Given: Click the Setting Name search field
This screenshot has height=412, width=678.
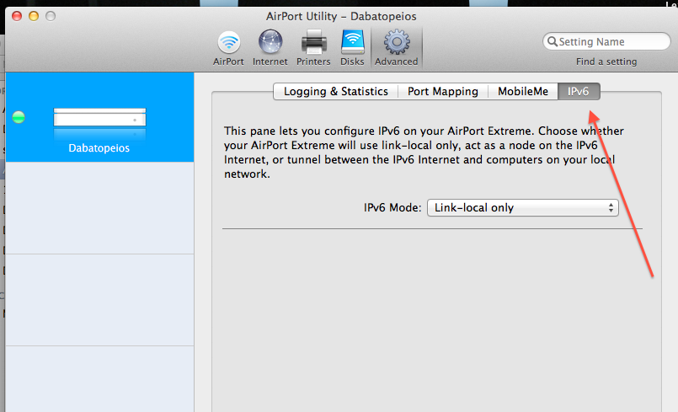Looking at the screenshot, I should [606, 41].
